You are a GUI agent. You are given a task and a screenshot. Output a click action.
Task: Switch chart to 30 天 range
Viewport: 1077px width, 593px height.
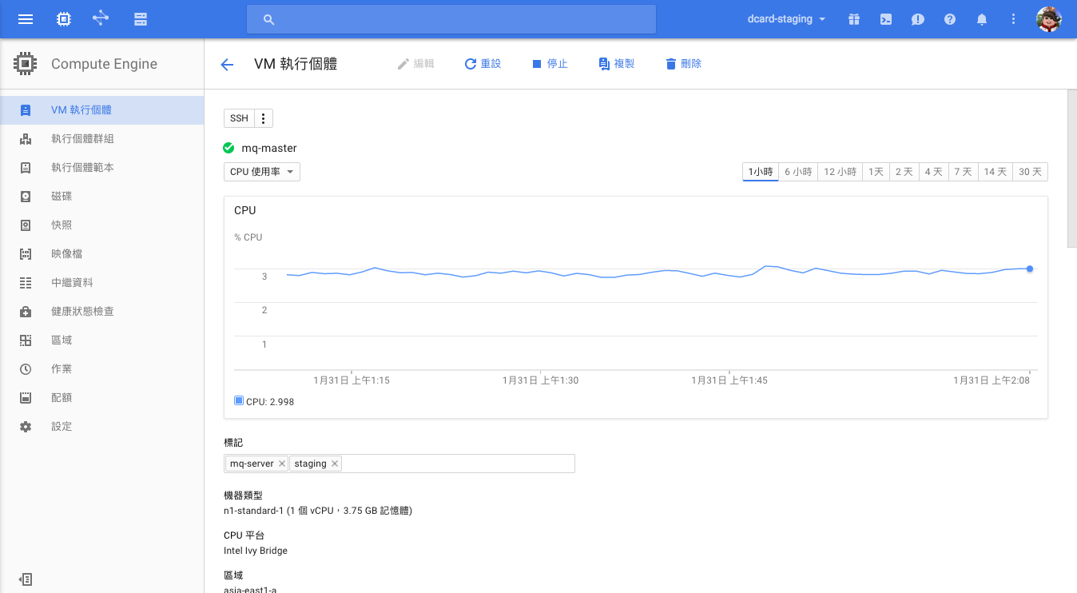(x=1030, y=172)
